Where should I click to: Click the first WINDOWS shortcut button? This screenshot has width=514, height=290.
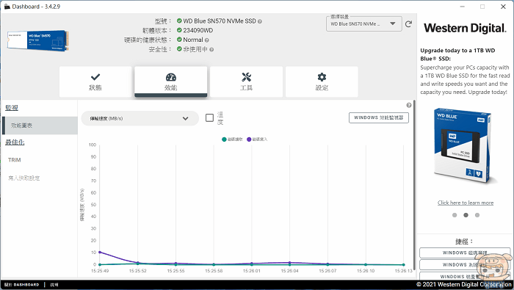pos(465,253)
